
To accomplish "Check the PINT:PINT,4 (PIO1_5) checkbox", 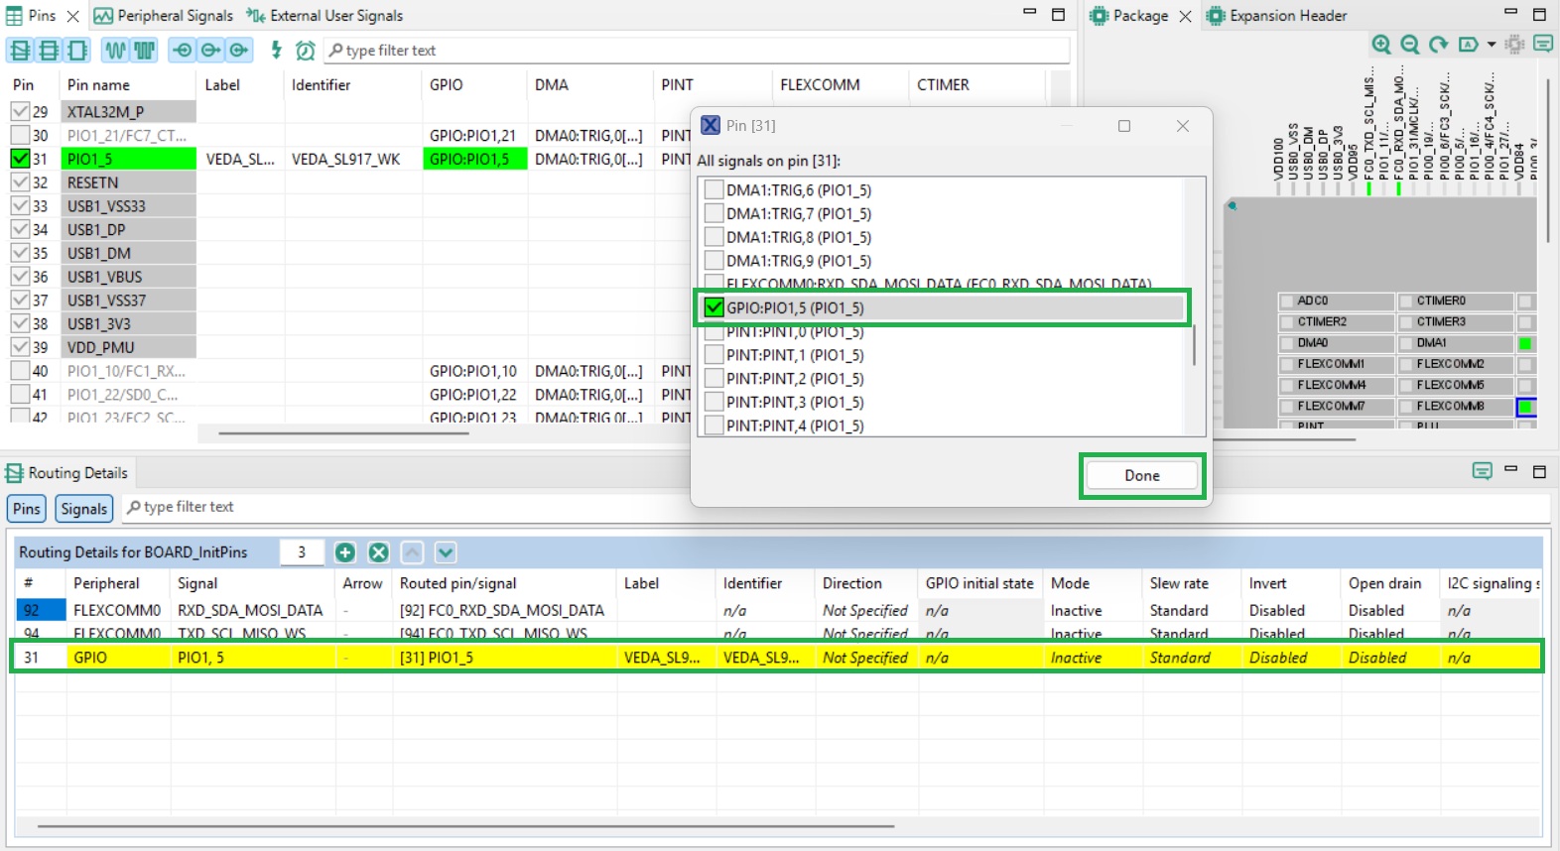I will (714, 425).
